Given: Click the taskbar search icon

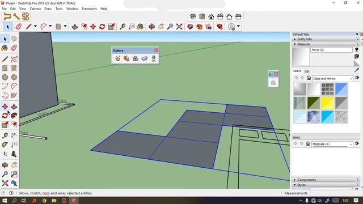Looking at the screenshot, I should pyautogui.click(x=14, y=201).
